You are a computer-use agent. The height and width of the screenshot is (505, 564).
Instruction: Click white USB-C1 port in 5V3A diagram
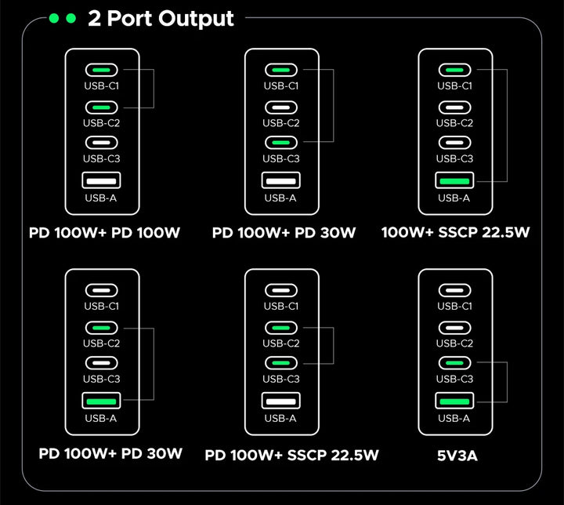(454, 290)
